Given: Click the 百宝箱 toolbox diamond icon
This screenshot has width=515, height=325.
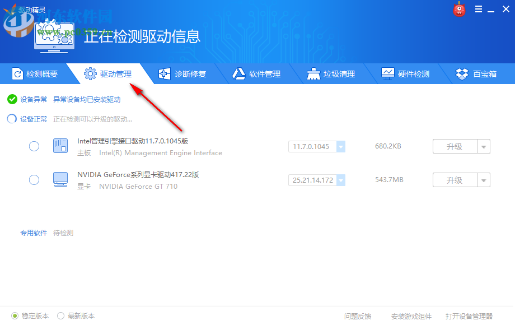Looking at the screenshot, I should click(x=462, y=73).
